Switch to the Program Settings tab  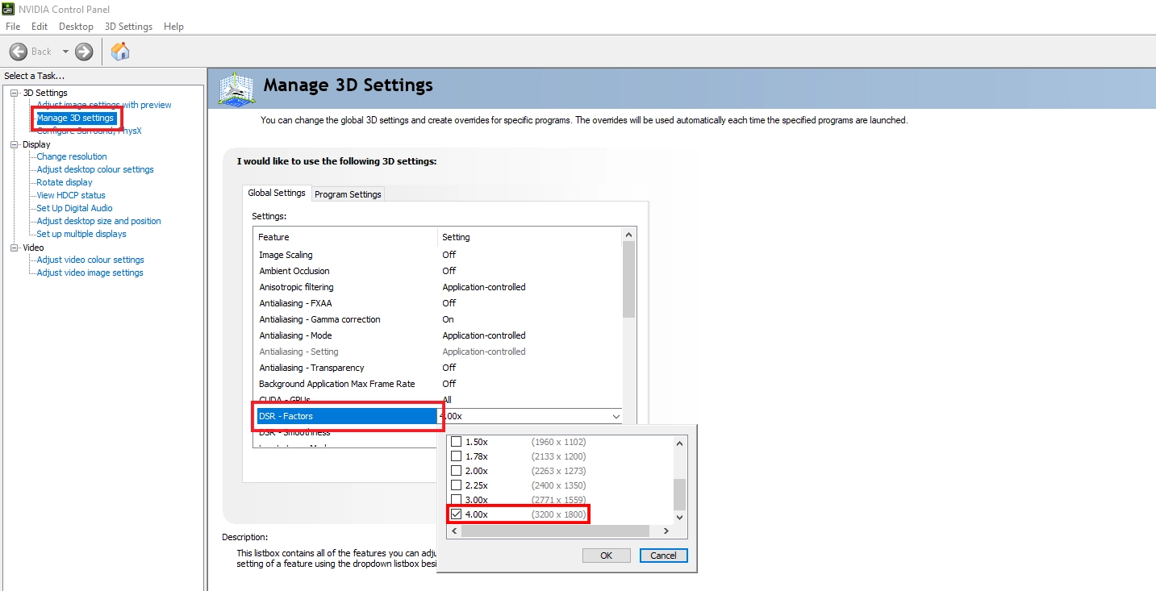click(348, 194)
